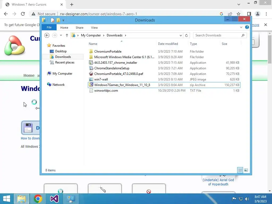Click the Explorer Back navigation arrow

pyautogui.click(x=47, y=35)
